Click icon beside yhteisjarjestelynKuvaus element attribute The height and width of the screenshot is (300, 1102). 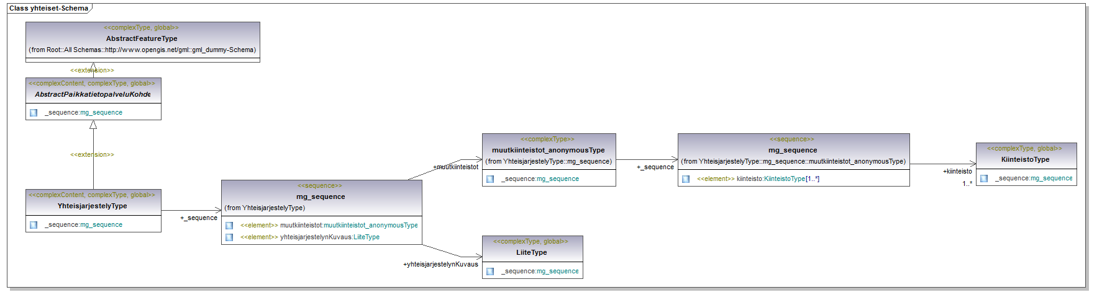[x=229, y=237]
